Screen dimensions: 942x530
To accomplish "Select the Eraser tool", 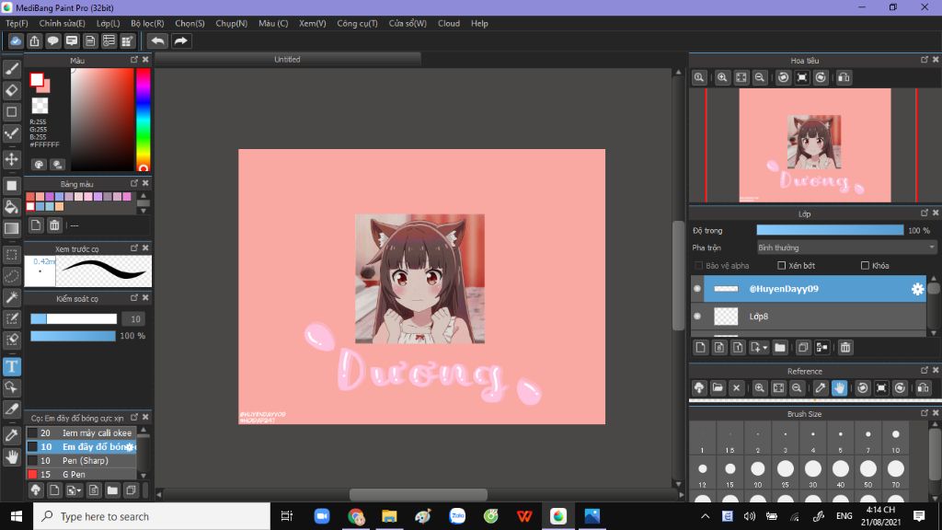I will pos(11,91).
